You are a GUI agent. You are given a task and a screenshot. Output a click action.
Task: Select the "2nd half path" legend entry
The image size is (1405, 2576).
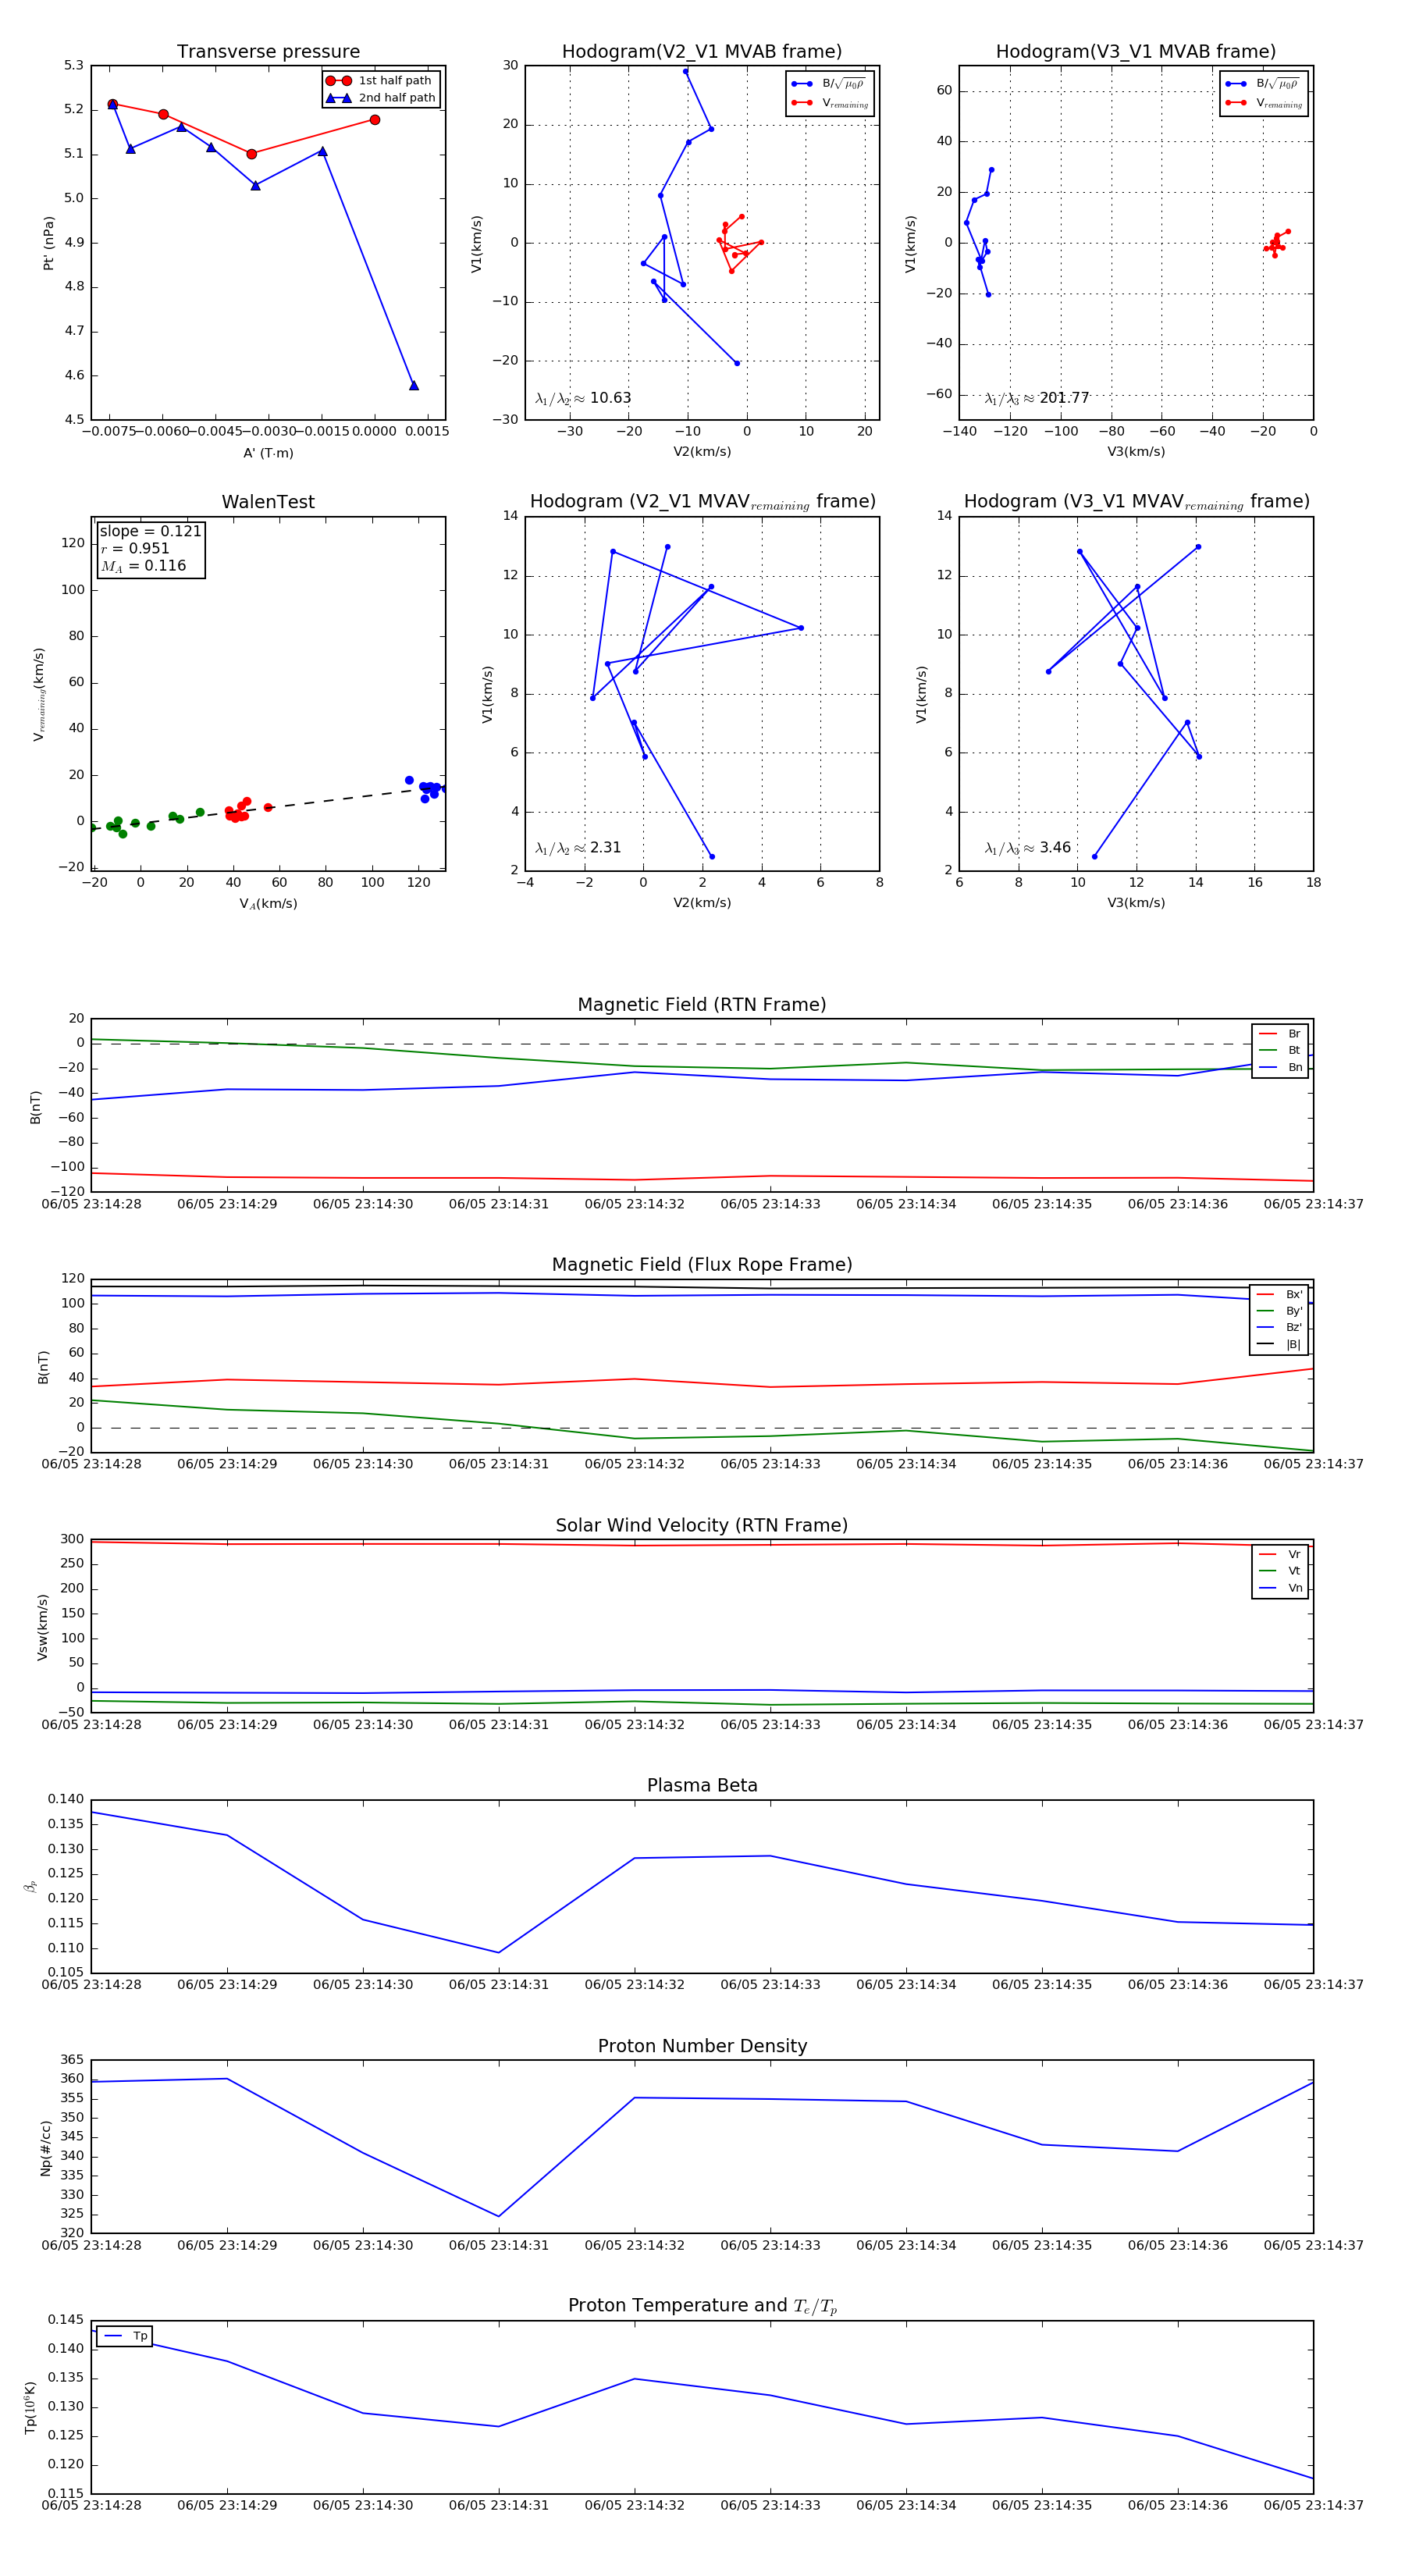click(x=380, y=97)
